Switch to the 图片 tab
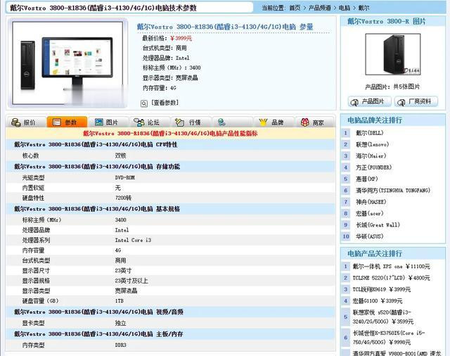The width and height of the screenshot is (450, 356). coord(108,122)
